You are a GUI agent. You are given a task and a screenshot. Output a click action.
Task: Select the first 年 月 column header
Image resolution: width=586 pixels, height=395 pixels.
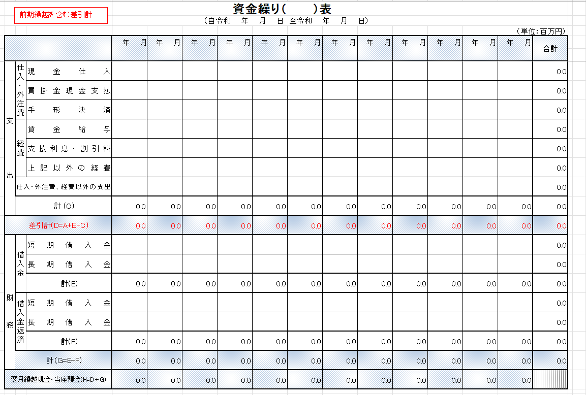[130, 44]
